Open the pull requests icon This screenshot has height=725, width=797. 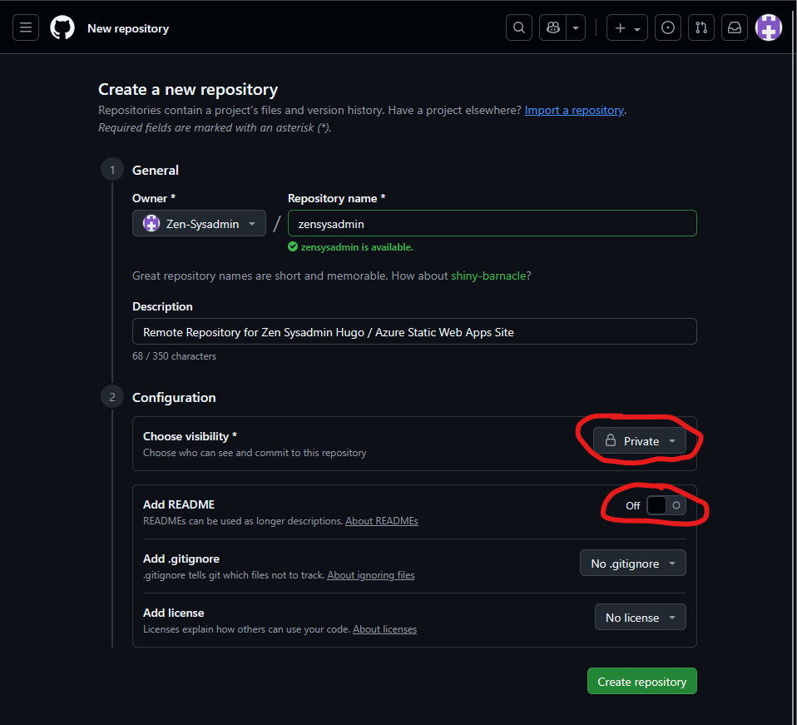click(x=701, y=27)
